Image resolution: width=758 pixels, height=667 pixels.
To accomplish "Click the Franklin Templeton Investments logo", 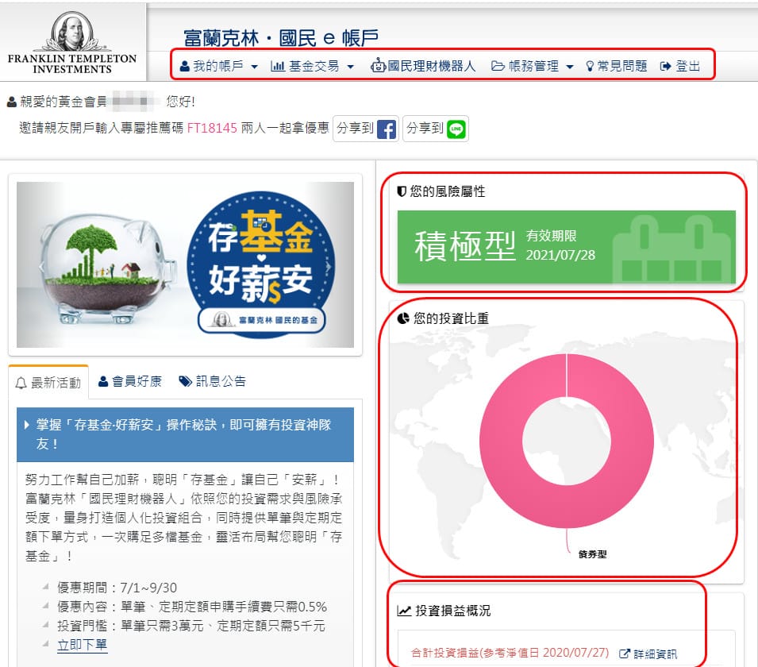I will pos(72,43).
